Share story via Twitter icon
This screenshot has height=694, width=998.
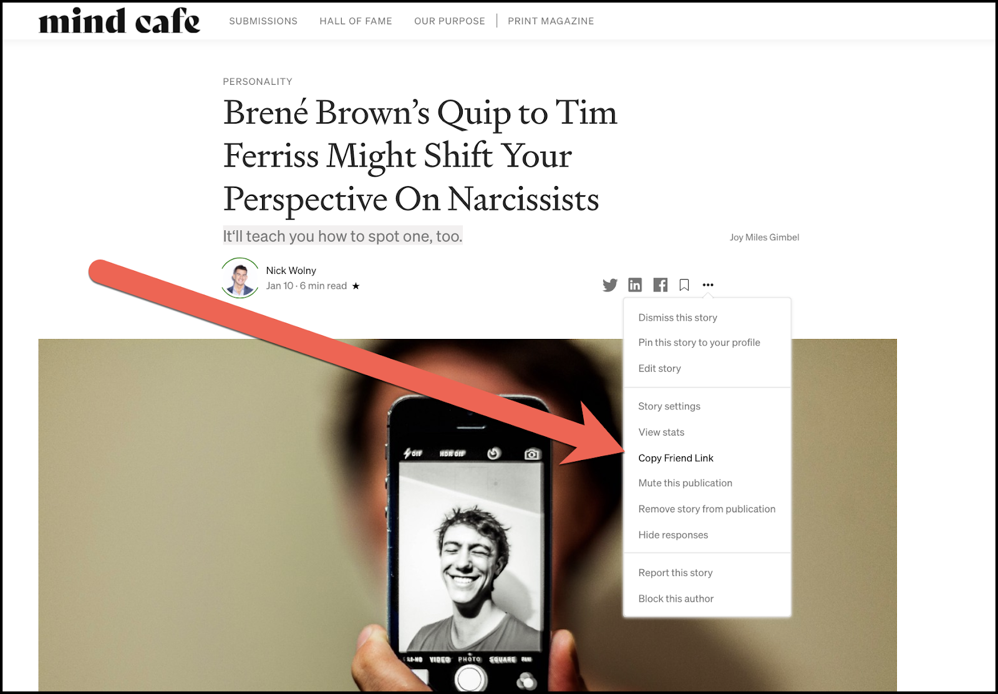609,285
